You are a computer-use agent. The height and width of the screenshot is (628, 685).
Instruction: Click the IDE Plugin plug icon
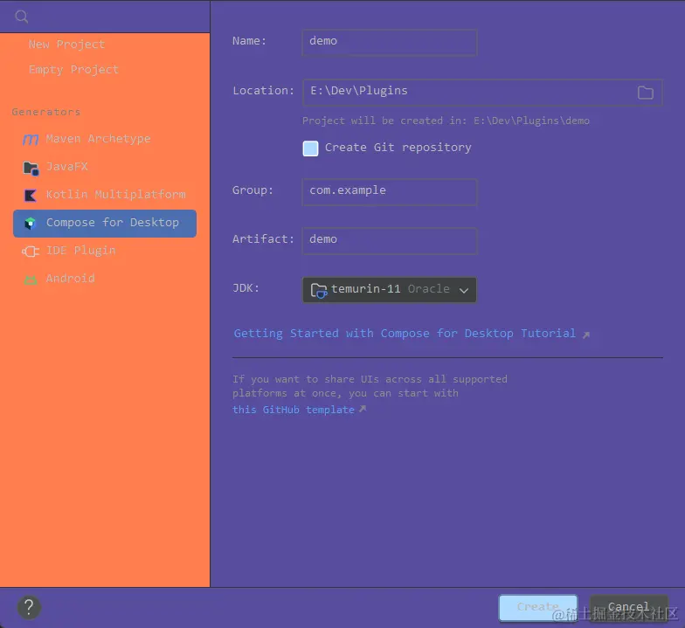31,252
